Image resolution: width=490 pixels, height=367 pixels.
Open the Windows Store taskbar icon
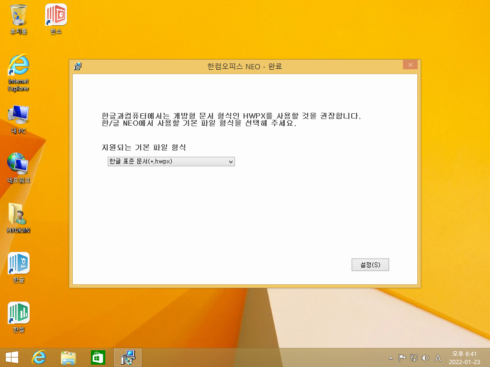98,357
